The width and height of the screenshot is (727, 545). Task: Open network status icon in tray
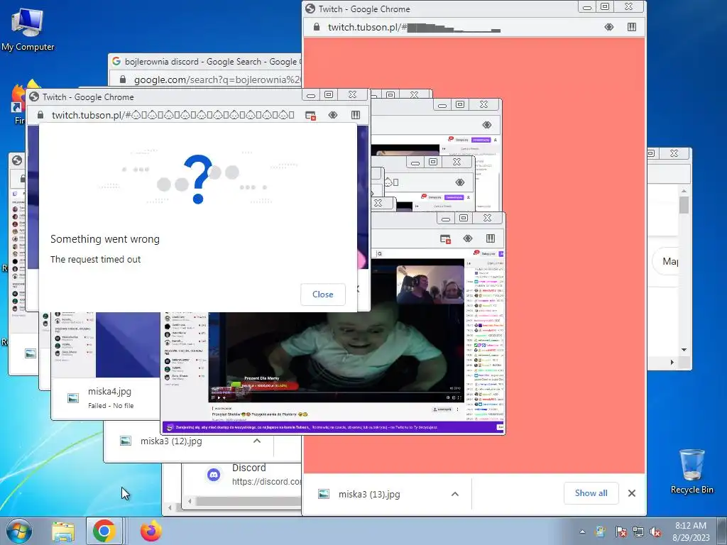pos(638,532)
